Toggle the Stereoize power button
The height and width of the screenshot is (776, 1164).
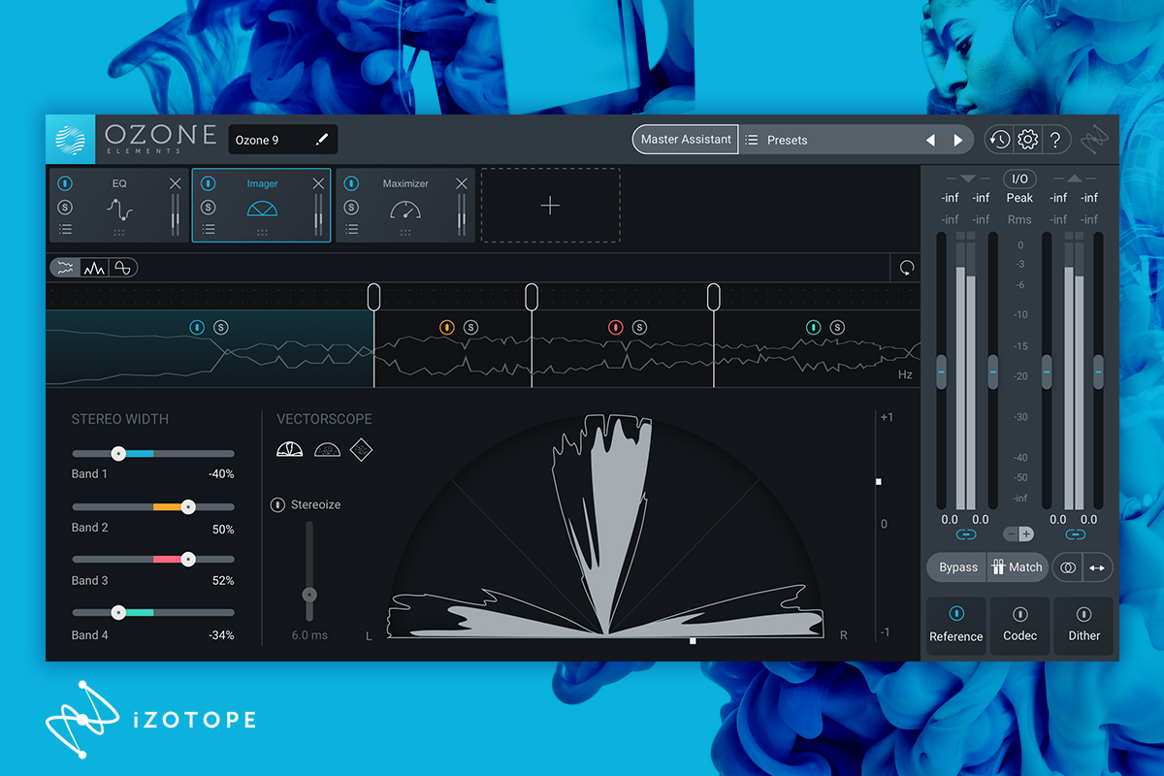tap(278, 504)
